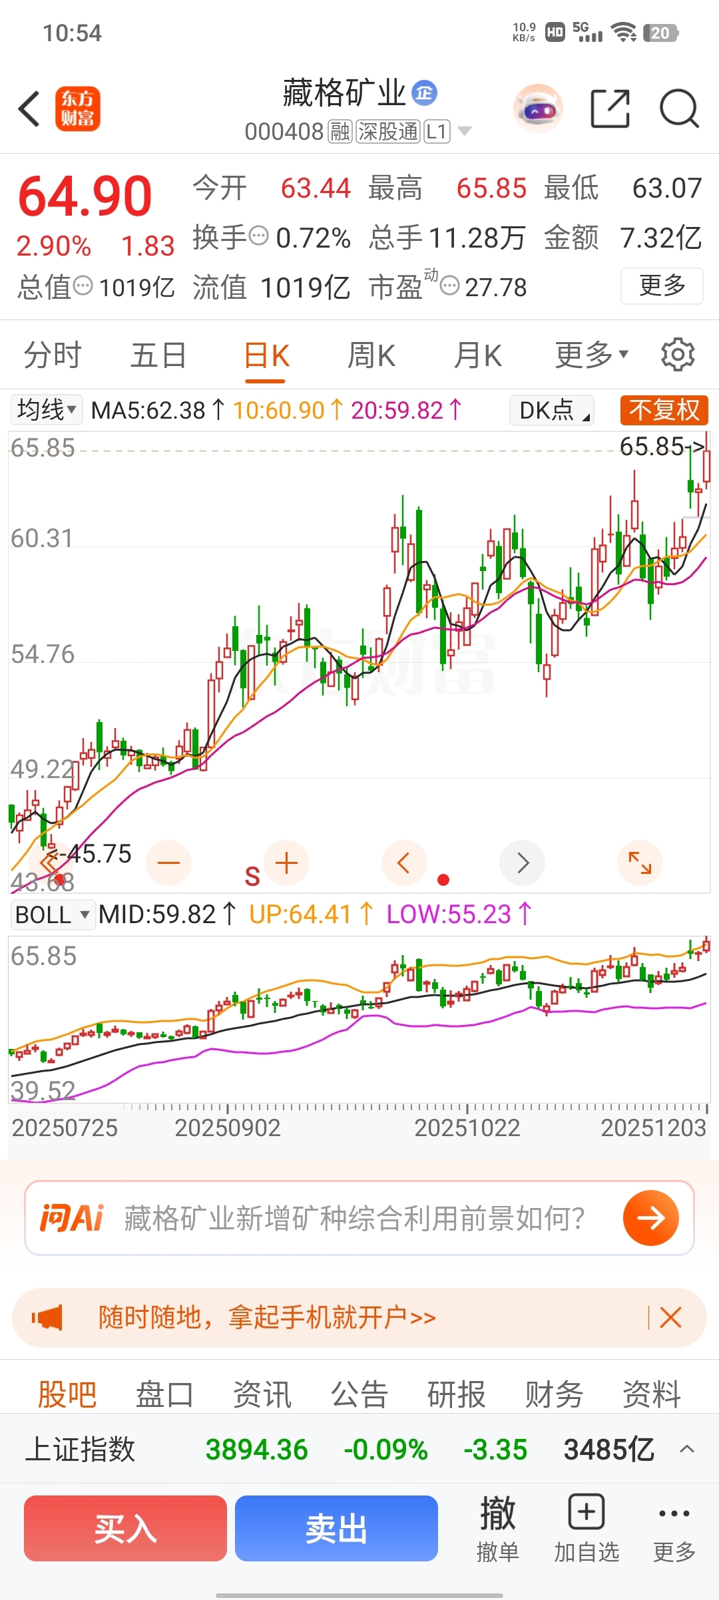Tap 20250902 date label on axis
Screen dimensions: 719x1600
click(x=228, y=1127)
